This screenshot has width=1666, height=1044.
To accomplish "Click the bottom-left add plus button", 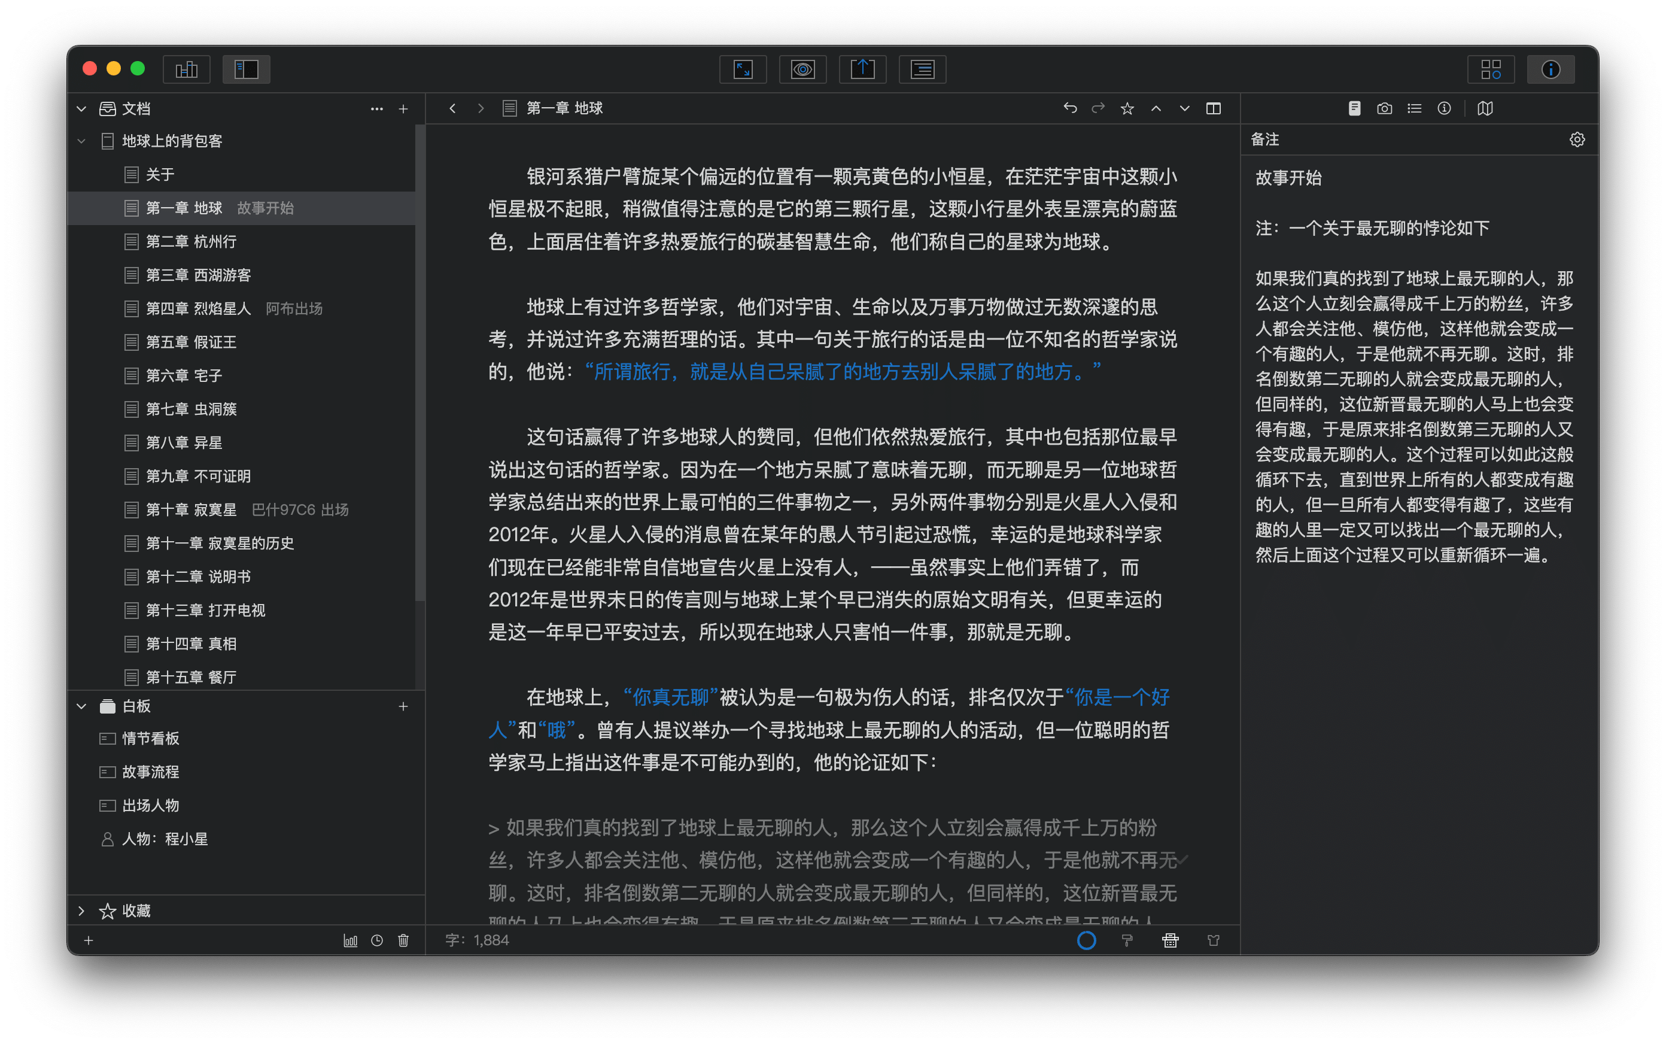I will click(89, 940).
